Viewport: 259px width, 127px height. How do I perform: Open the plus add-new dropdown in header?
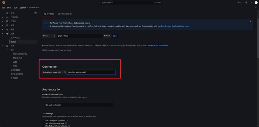coord(239,2)
